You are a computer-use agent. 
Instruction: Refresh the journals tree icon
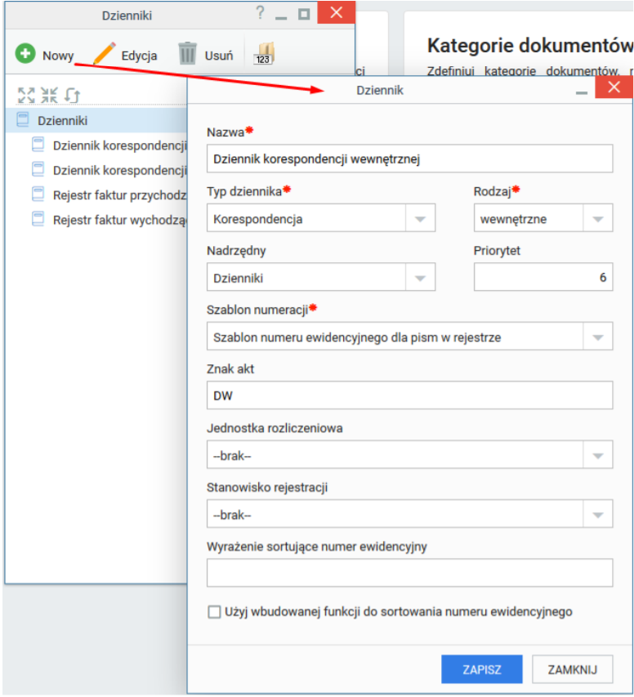pyautogui.click(x=73, y=95)
